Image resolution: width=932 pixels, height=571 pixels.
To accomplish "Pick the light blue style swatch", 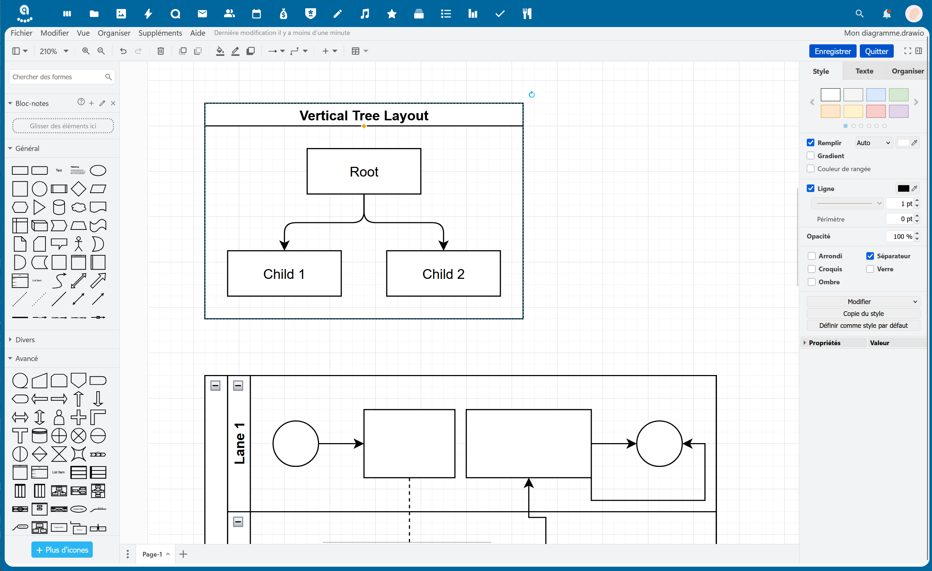I will [x=876, y=94].
